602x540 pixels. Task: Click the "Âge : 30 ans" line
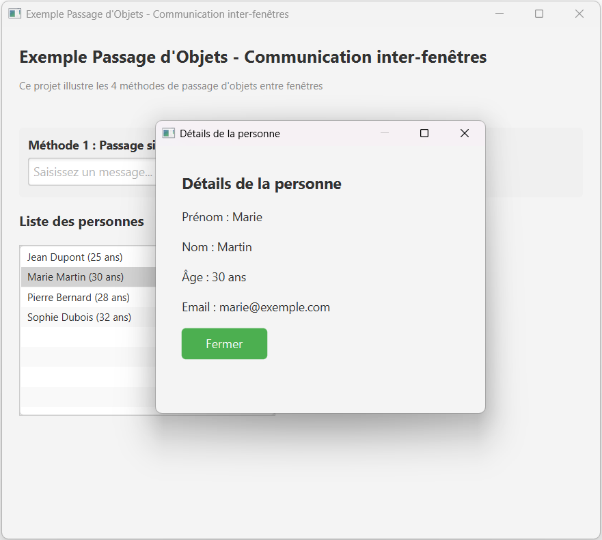pos(214,277)
